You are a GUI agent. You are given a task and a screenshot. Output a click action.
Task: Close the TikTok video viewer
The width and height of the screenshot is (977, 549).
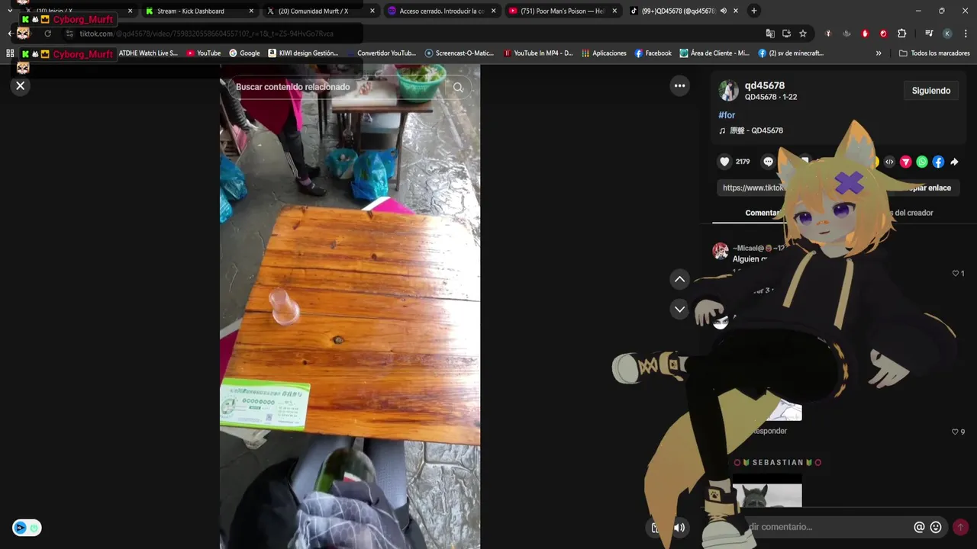(x=21, y=85)
